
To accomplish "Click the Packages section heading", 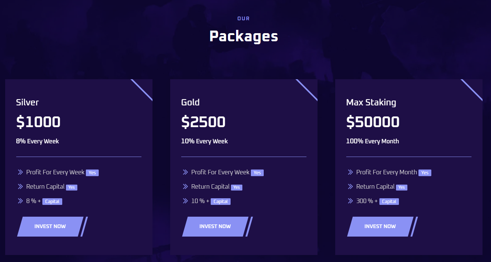I will pyautogui.click(x=243, y=36).
